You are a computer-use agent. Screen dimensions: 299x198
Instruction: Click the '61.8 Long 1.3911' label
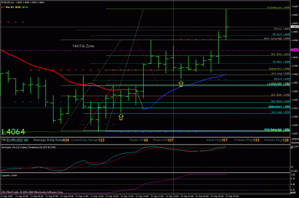[281, 112]
